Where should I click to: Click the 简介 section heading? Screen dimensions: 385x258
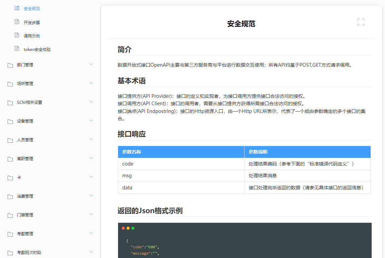124,50
